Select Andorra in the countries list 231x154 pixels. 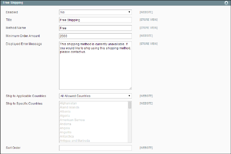click(66, 124)
